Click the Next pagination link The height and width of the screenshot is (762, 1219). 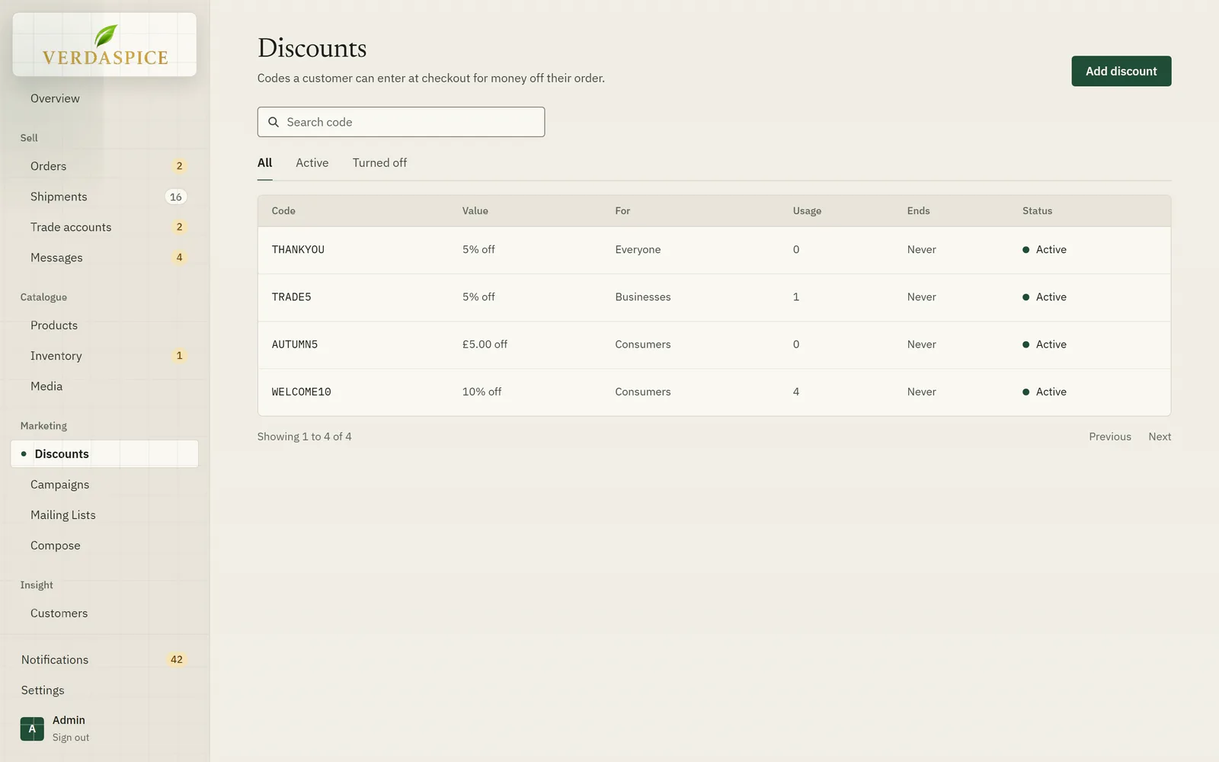pos(1160,437)
